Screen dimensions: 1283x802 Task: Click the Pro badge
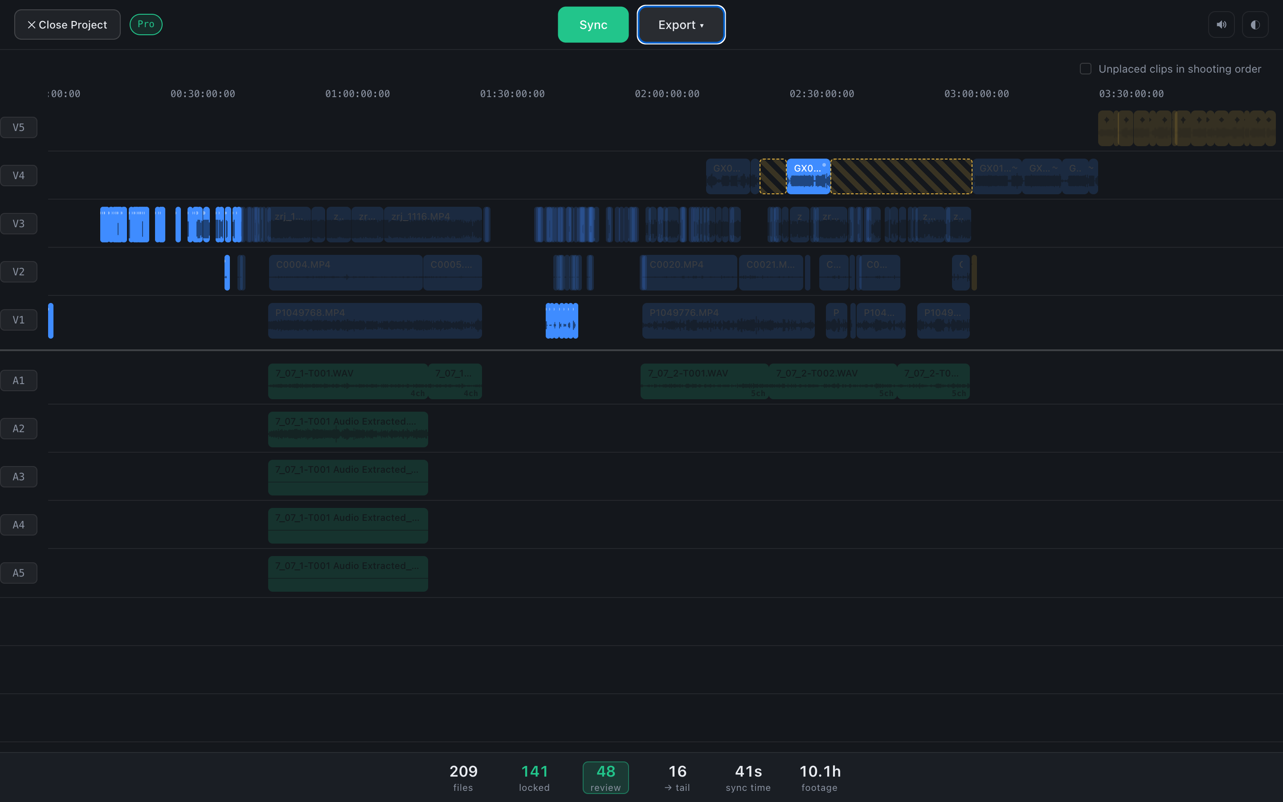point(146,24)
